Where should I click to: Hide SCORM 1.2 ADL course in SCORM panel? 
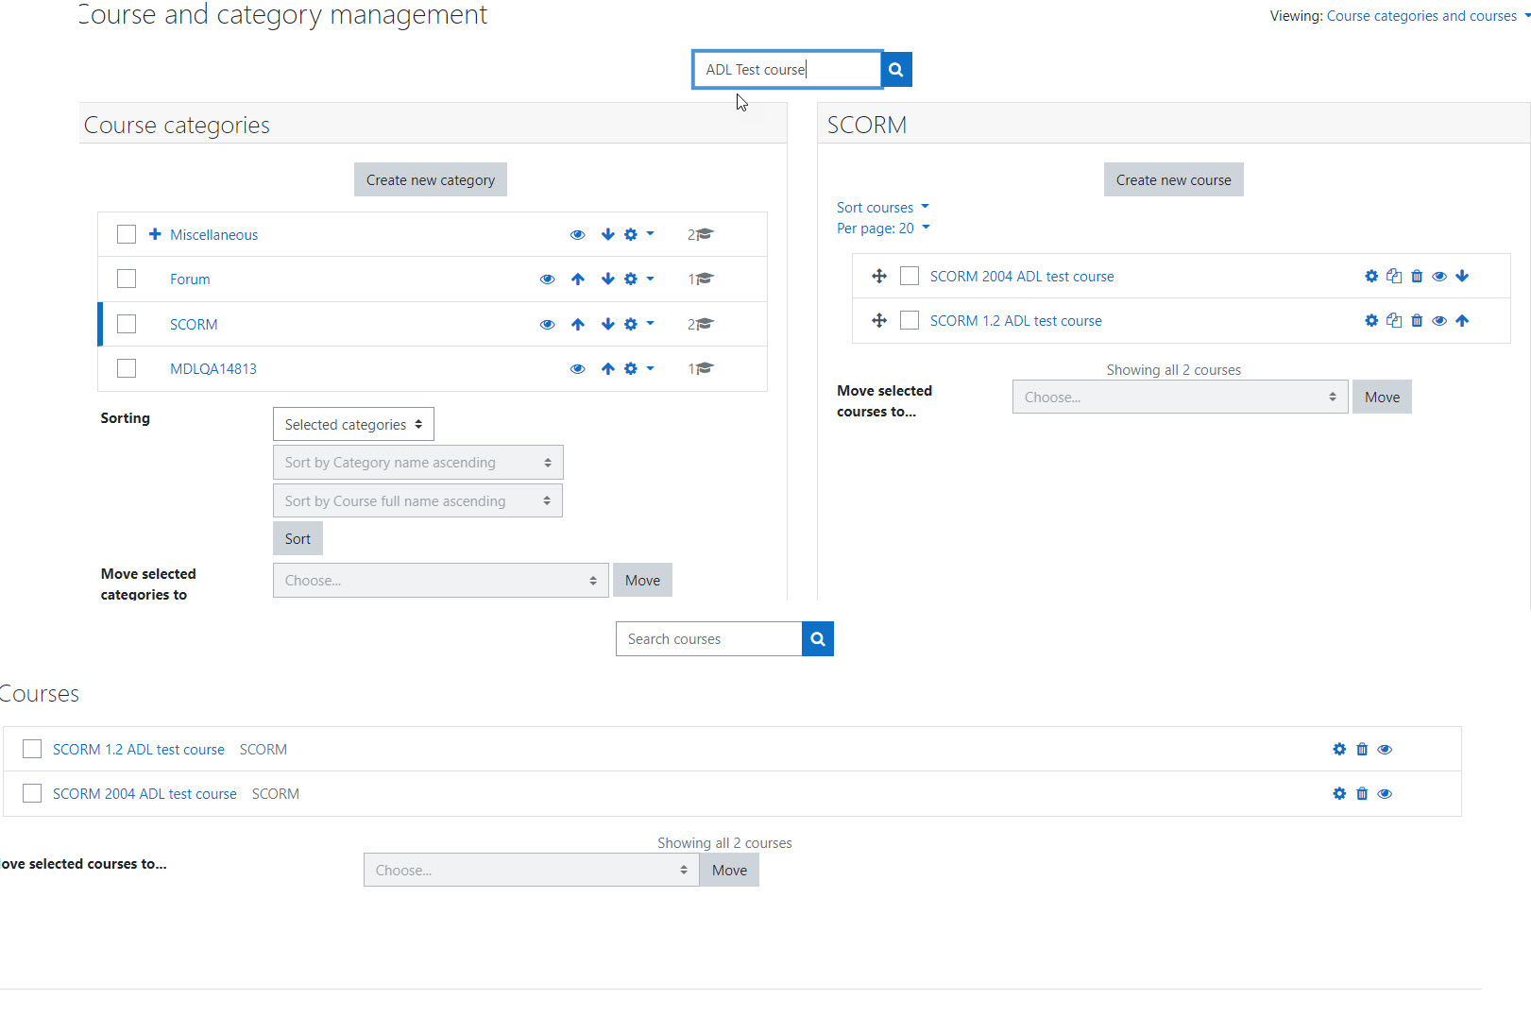point(1439,320)
